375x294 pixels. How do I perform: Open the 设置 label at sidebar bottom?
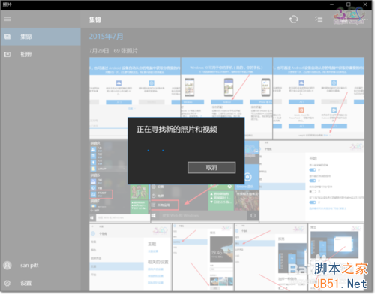(26, 283)
